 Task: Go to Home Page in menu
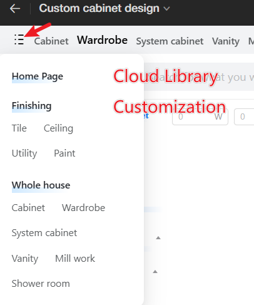(x=38, y=76)
